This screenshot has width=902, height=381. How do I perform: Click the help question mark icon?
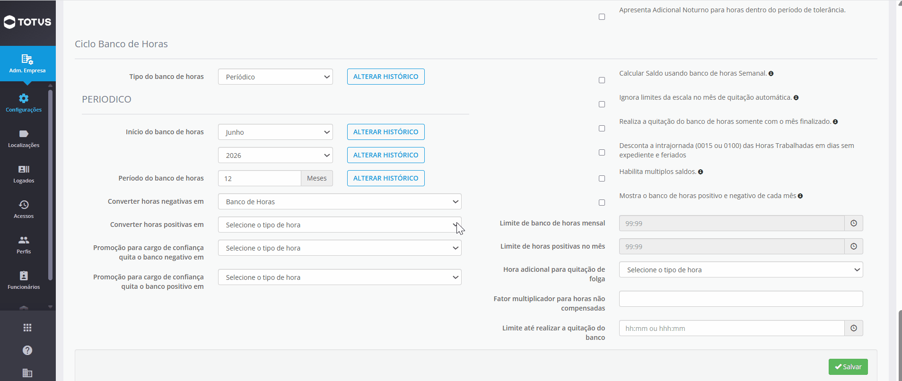click(x=27, y=350)
